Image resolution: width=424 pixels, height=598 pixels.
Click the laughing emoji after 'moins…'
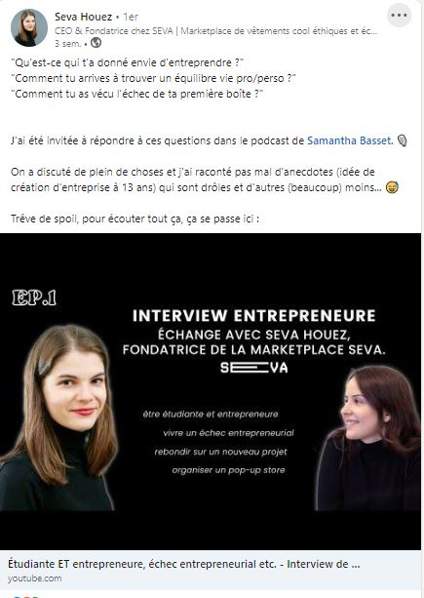point(392,187)
